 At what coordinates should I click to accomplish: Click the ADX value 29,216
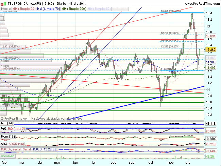pos(210,144)
